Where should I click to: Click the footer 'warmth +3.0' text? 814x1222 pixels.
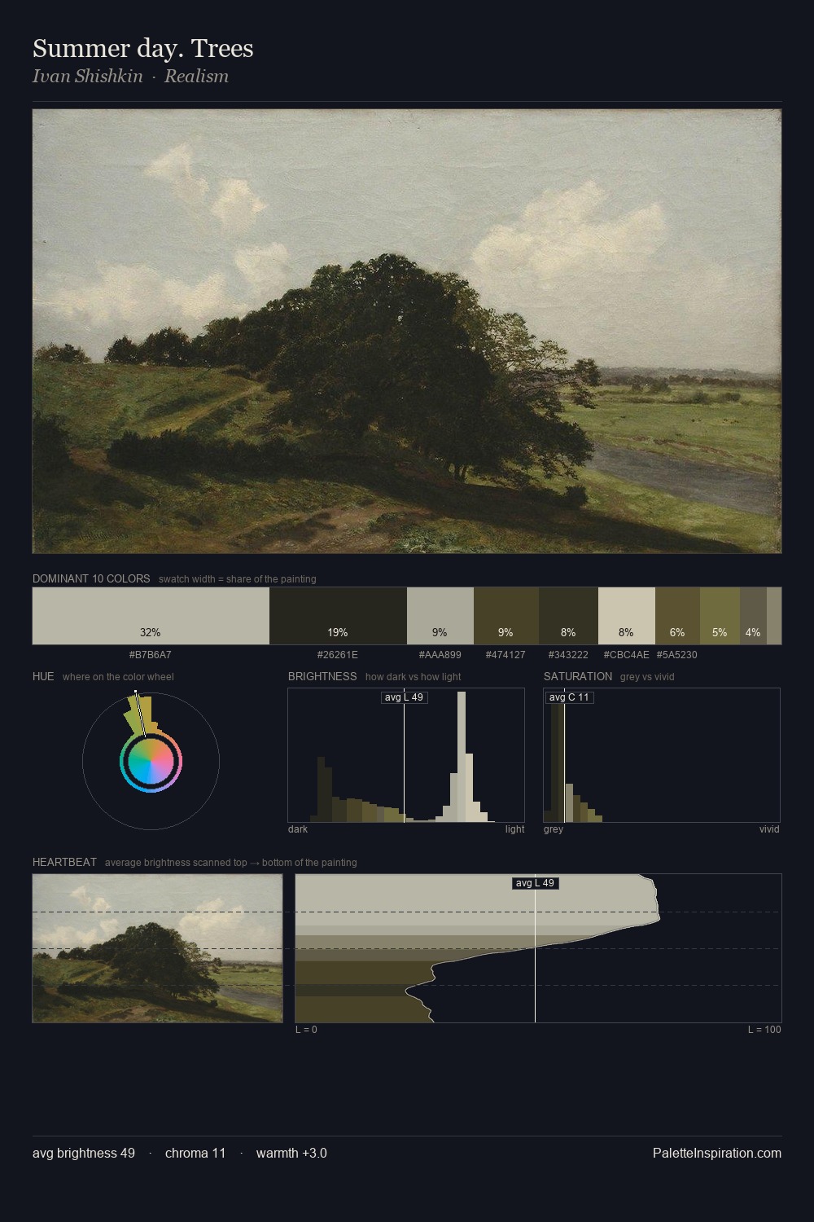coord(291,1154)
